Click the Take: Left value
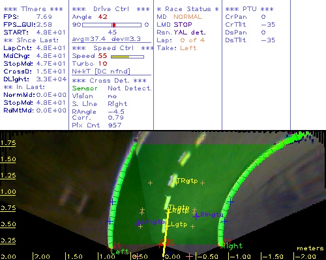Screen dimensions: 326x260 click(x=188, y=48)
